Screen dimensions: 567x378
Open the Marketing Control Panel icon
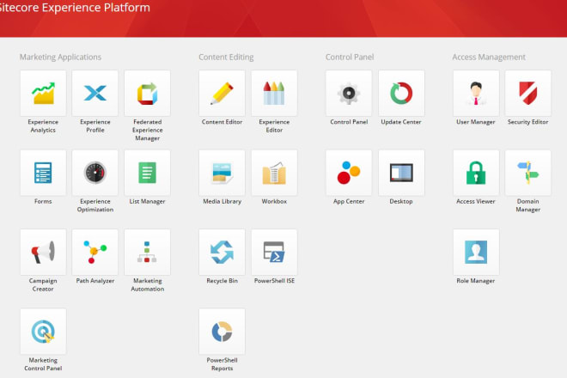coord(43,332)
